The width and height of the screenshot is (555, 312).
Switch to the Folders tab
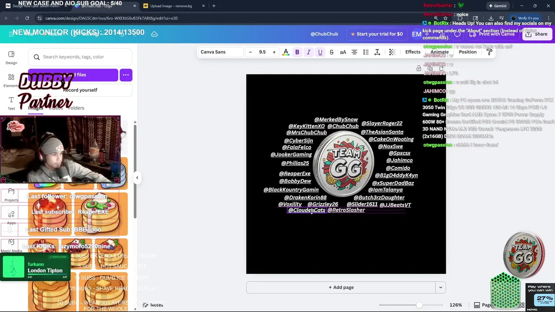click(76, 108)
